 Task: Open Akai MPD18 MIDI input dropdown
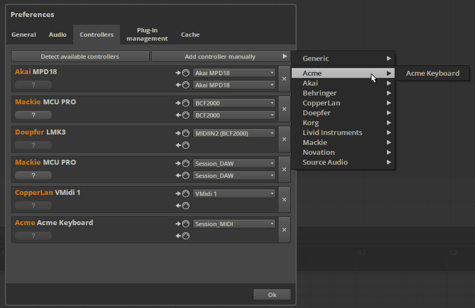point(234,73)
